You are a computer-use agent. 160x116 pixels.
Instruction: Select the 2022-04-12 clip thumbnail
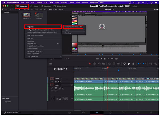point(26,15)
